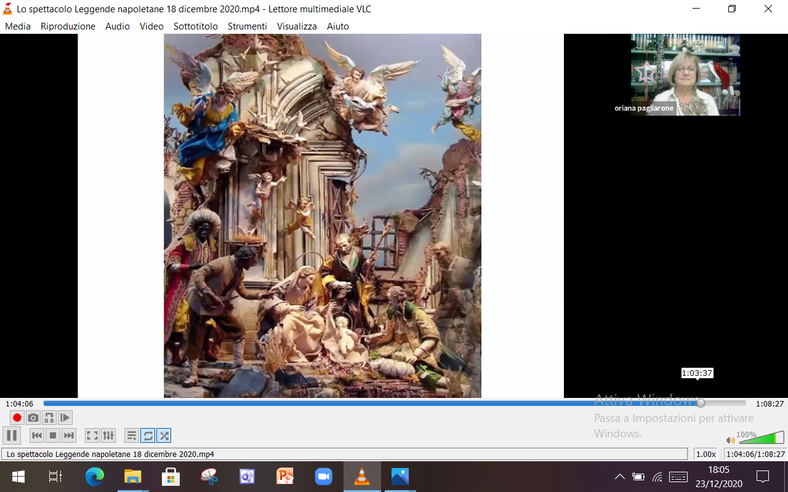The image size is (788, 492).
Task: Seek in the blue playback progress bar
Action: point(395,403)
